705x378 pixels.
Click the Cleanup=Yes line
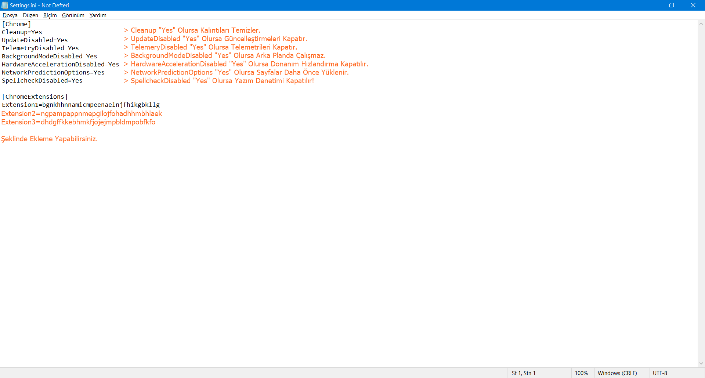point(22,32)
